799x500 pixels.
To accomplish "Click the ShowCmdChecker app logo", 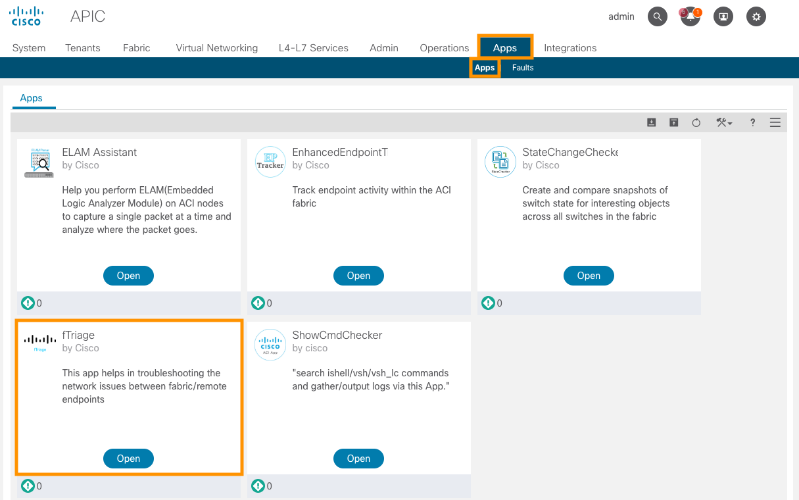I will 270,345.
